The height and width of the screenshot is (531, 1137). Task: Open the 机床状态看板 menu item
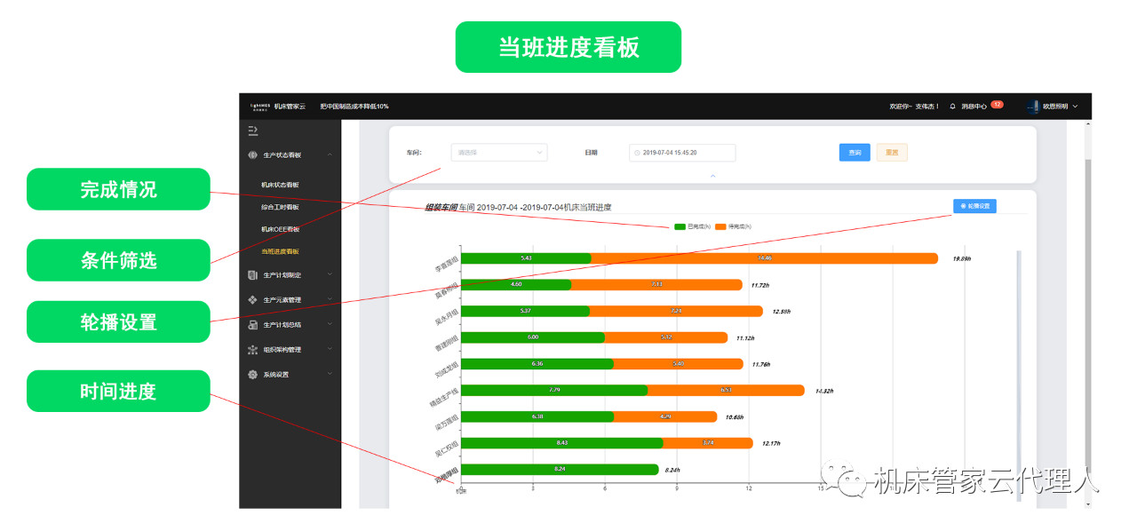280,185
